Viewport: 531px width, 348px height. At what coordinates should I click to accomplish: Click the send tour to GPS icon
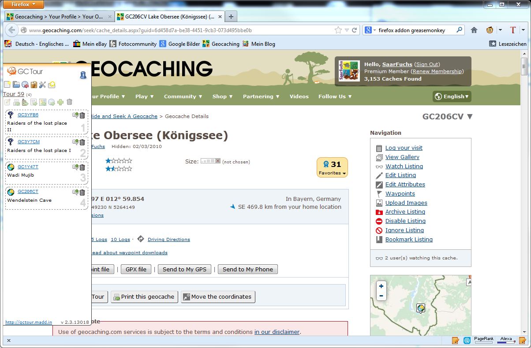point(25,102)
